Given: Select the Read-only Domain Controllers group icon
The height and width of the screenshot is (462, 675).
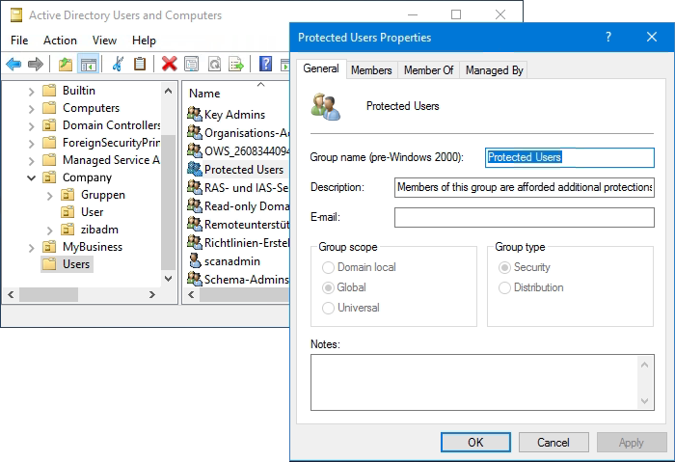Looking at the screenshot, I should (195, 205).
